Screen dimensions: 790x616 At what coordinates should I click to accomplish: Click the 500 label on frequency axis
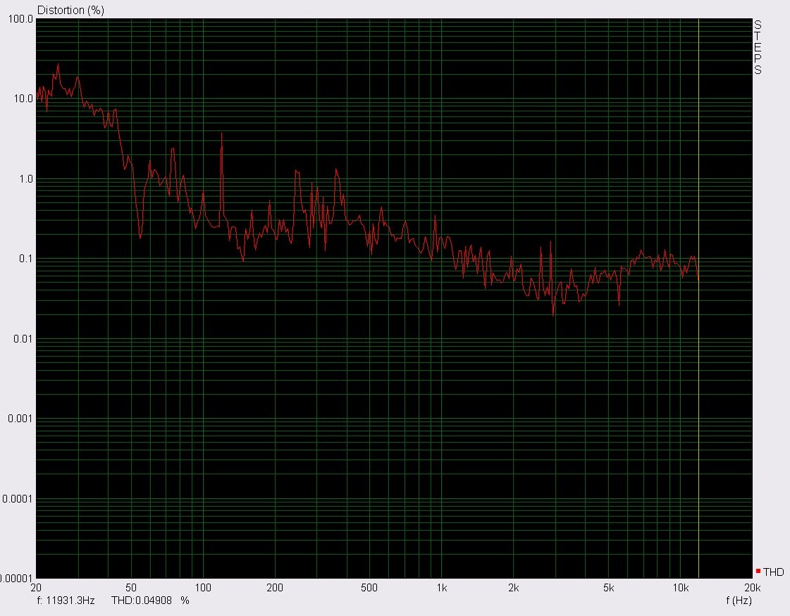coord(369,587)
